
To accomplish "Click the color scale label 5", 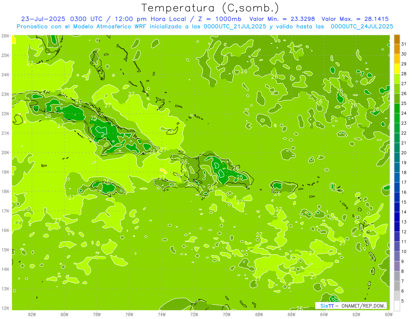I will click(403, 301).
